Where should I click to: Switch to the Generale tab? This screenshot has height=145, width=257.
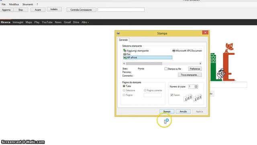(x=123, y=40)
